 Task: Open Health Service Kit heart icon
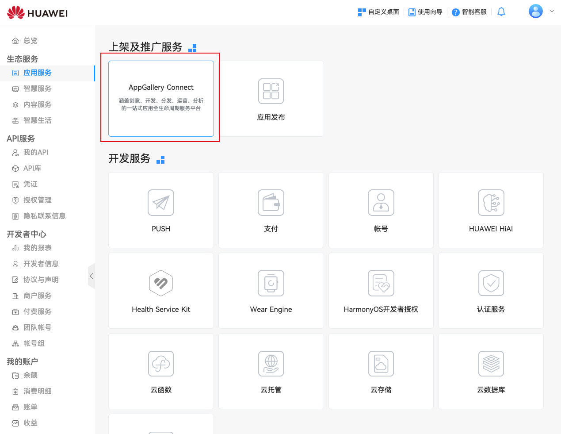point(161,283)
